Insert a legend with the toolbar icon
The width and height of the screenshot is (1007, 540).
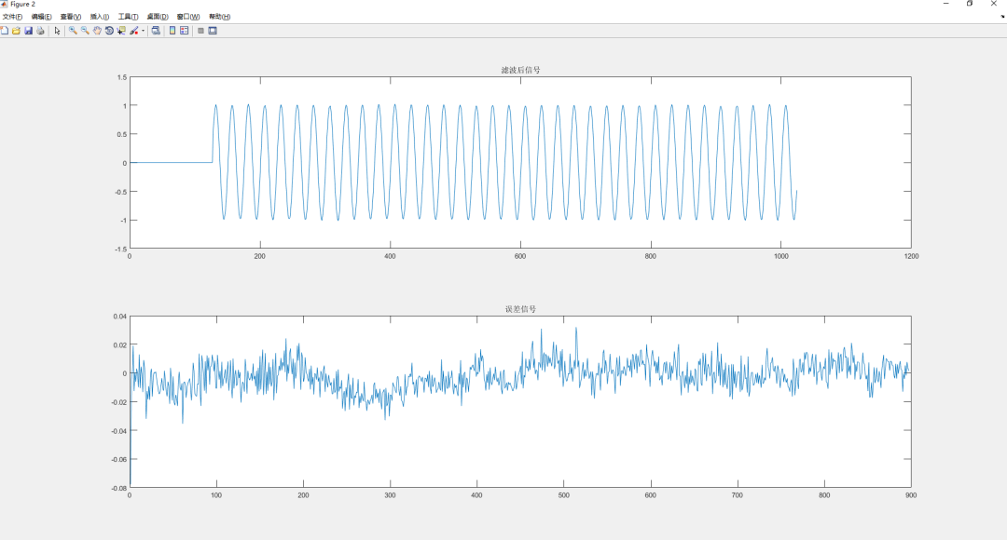185,30
